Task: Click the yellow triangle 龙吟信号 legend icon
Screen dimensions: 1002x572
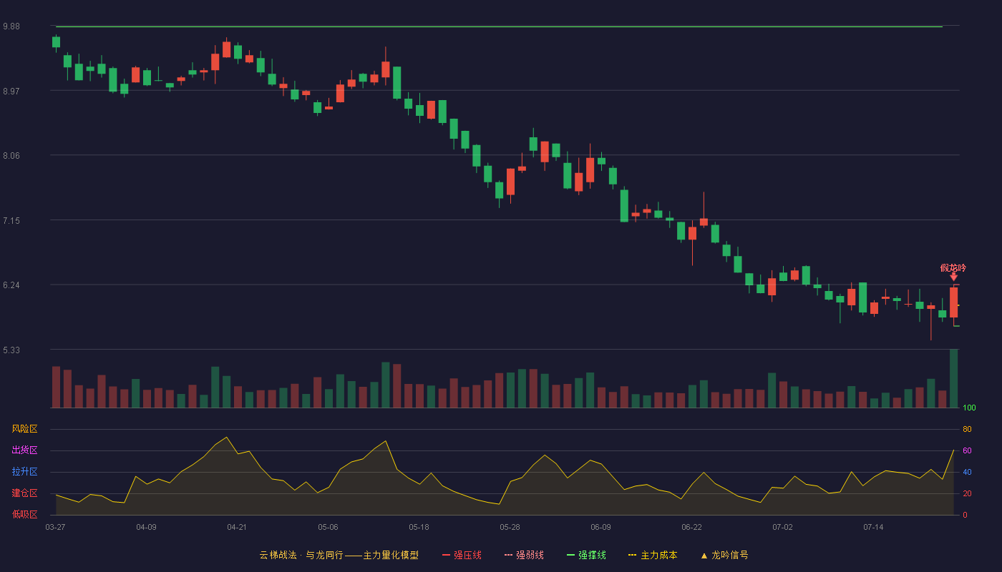Action: click(704, 556)
